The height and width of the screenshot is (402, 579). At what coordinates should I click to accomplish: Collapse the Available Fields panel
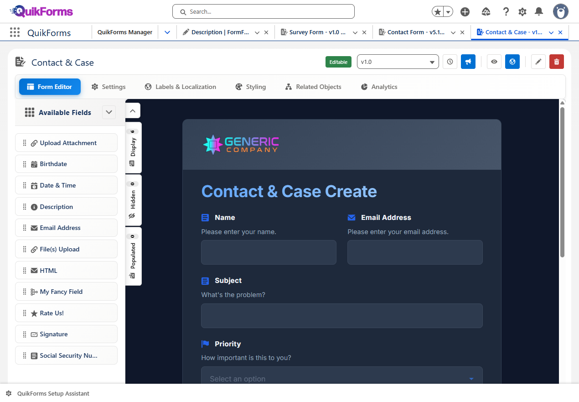pos(109,112)
